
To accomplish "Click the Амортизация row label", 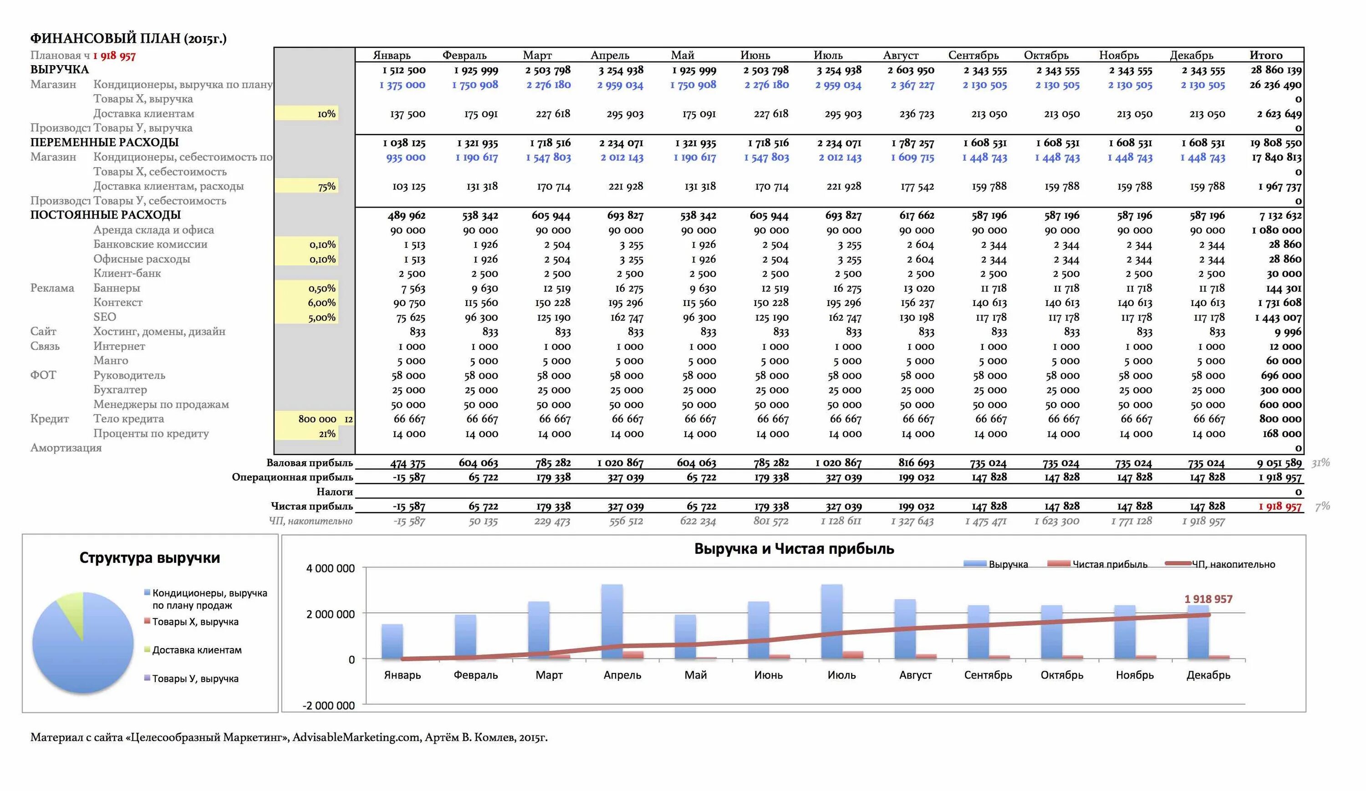I will point(66,448).
